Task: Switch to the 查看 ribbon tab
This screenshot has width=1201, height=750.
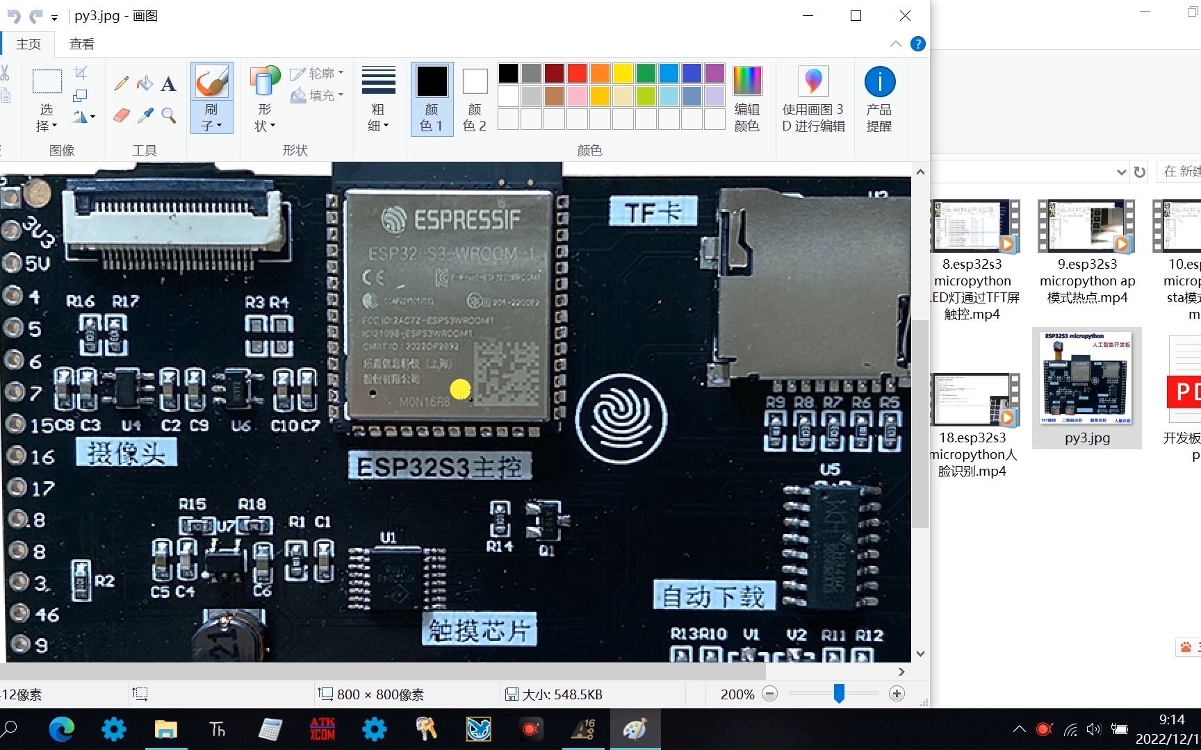Action: (x=81, y=43)
